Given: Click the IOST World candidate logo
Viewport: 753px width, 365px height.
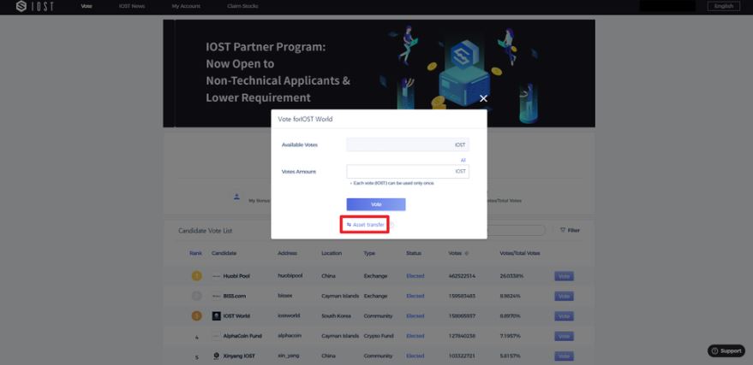Looking at the screenshot, I should tap(217, 316).
